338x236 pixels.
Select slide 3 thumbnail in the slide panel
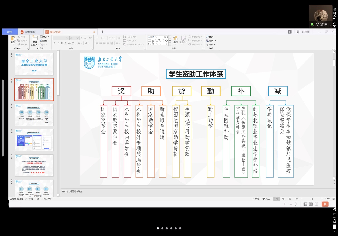(x=34, y=115)
